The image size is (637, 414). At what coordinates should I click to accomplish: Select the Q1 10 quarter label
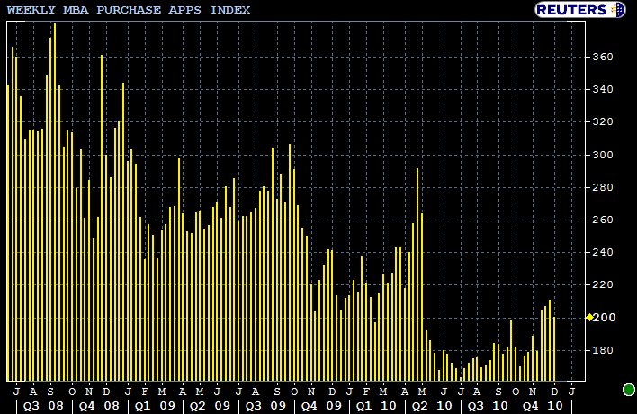(376, 405)
